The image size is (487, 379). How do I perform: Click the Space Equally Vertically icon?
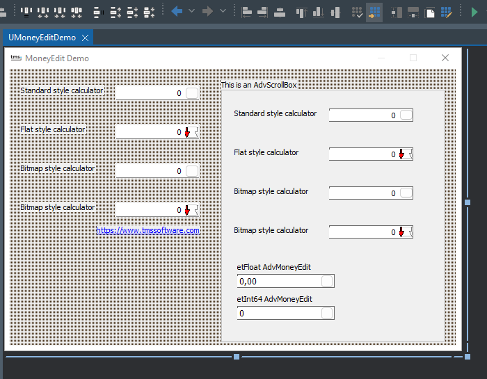(99, 12)
